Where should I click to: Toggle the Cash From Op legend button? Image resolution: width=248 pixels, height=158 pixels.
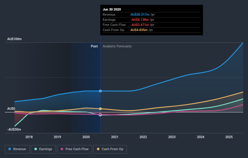[x=110, y=149]
